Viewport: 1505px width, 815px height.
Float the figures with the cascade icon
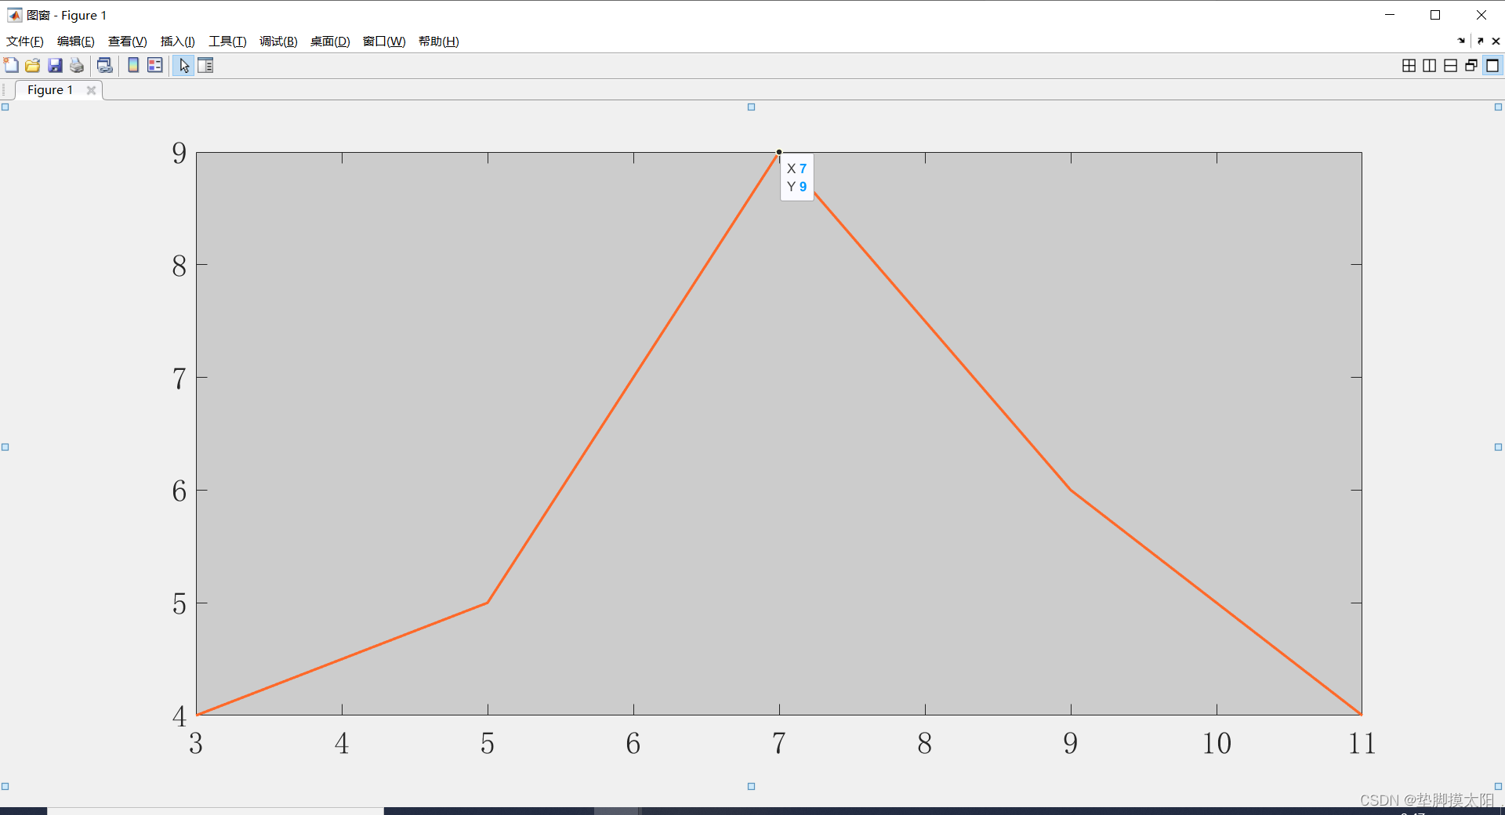[1471, 66]
